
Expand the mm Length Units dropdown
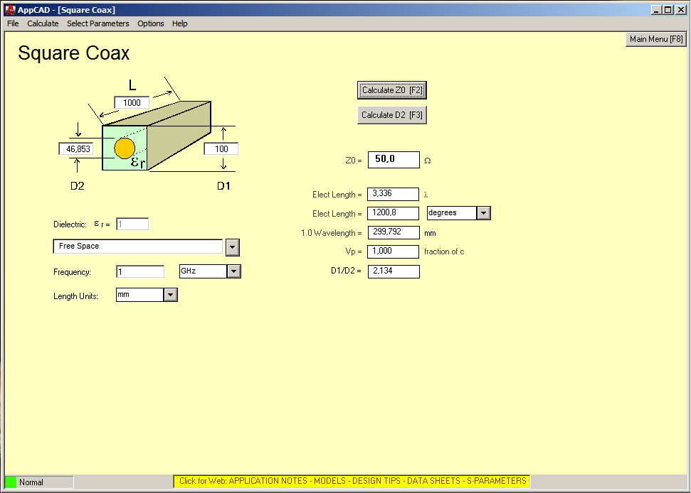[171, 295]
